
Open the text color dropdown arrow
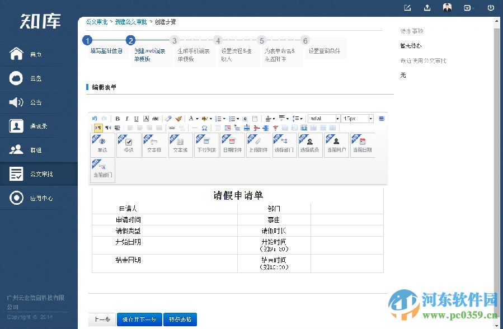(197, 118)
